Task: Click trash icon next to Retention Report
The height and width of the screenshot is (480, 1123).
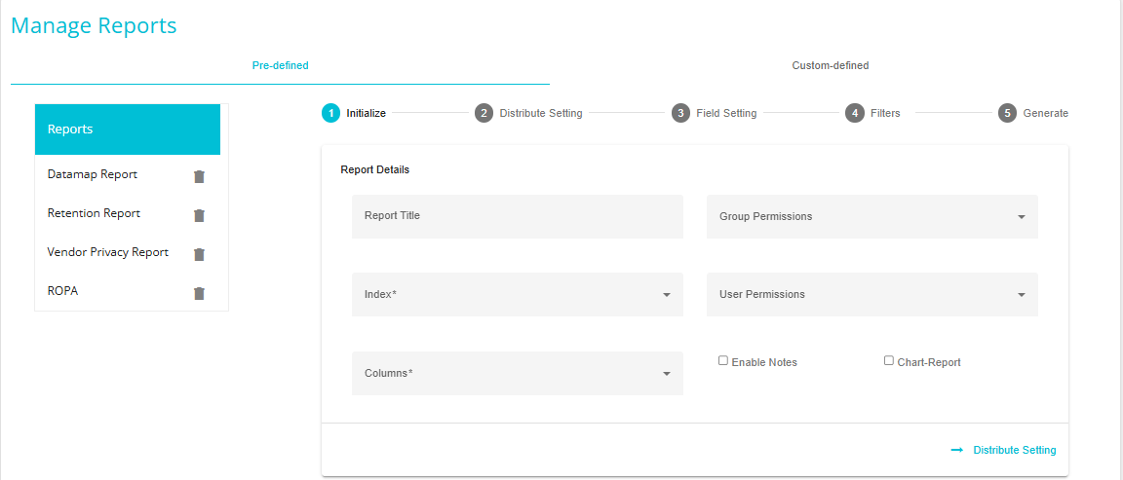Action: pyautogui.click(x=199, y=215)
